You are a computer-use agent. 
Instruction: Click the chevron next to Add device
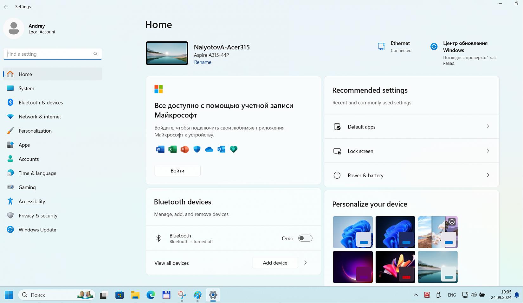click(x=306, y=263)
